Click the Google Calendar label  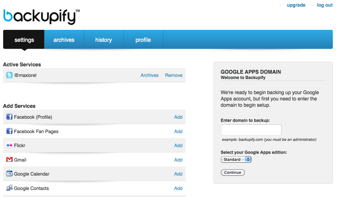pyautogui.click(x=32, y=174)
